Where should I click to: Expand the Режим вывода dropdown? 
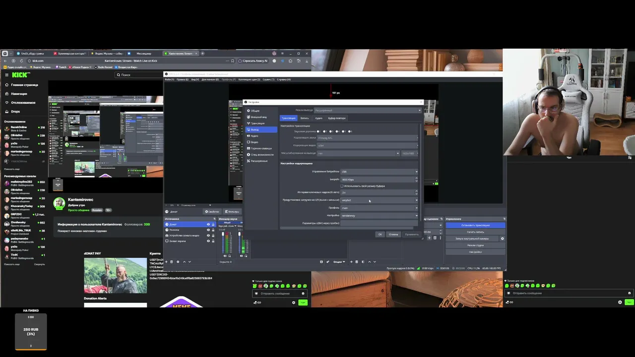coord(368,110)
